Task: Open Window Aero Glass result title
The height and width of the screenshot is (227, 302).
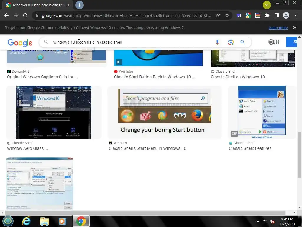Action: pos(27,148)
